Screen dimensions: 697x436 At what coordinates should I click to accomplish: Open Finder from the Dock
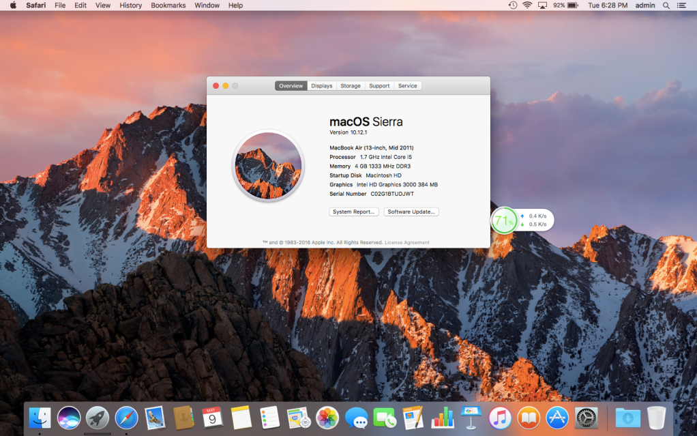(x=40, y=418)
